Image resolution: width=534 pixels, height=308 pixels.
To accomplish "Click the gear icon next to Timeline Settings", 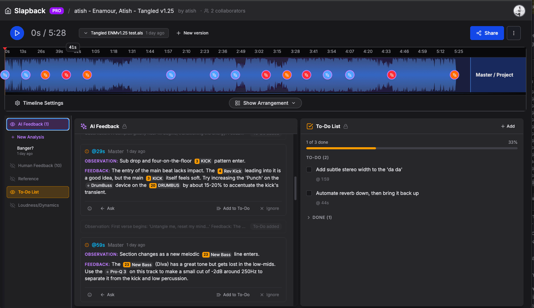I will click(17, 103).
